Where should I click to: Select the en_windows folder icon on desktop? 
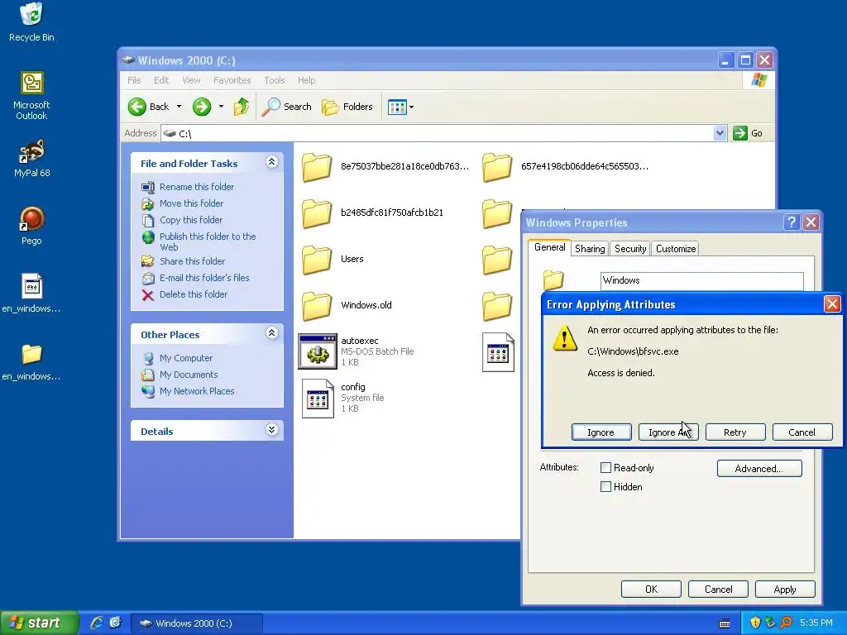(x=31, y=361)
